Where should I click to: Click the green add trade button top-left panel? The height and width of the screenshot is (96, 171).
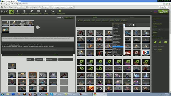pos(69,18)
